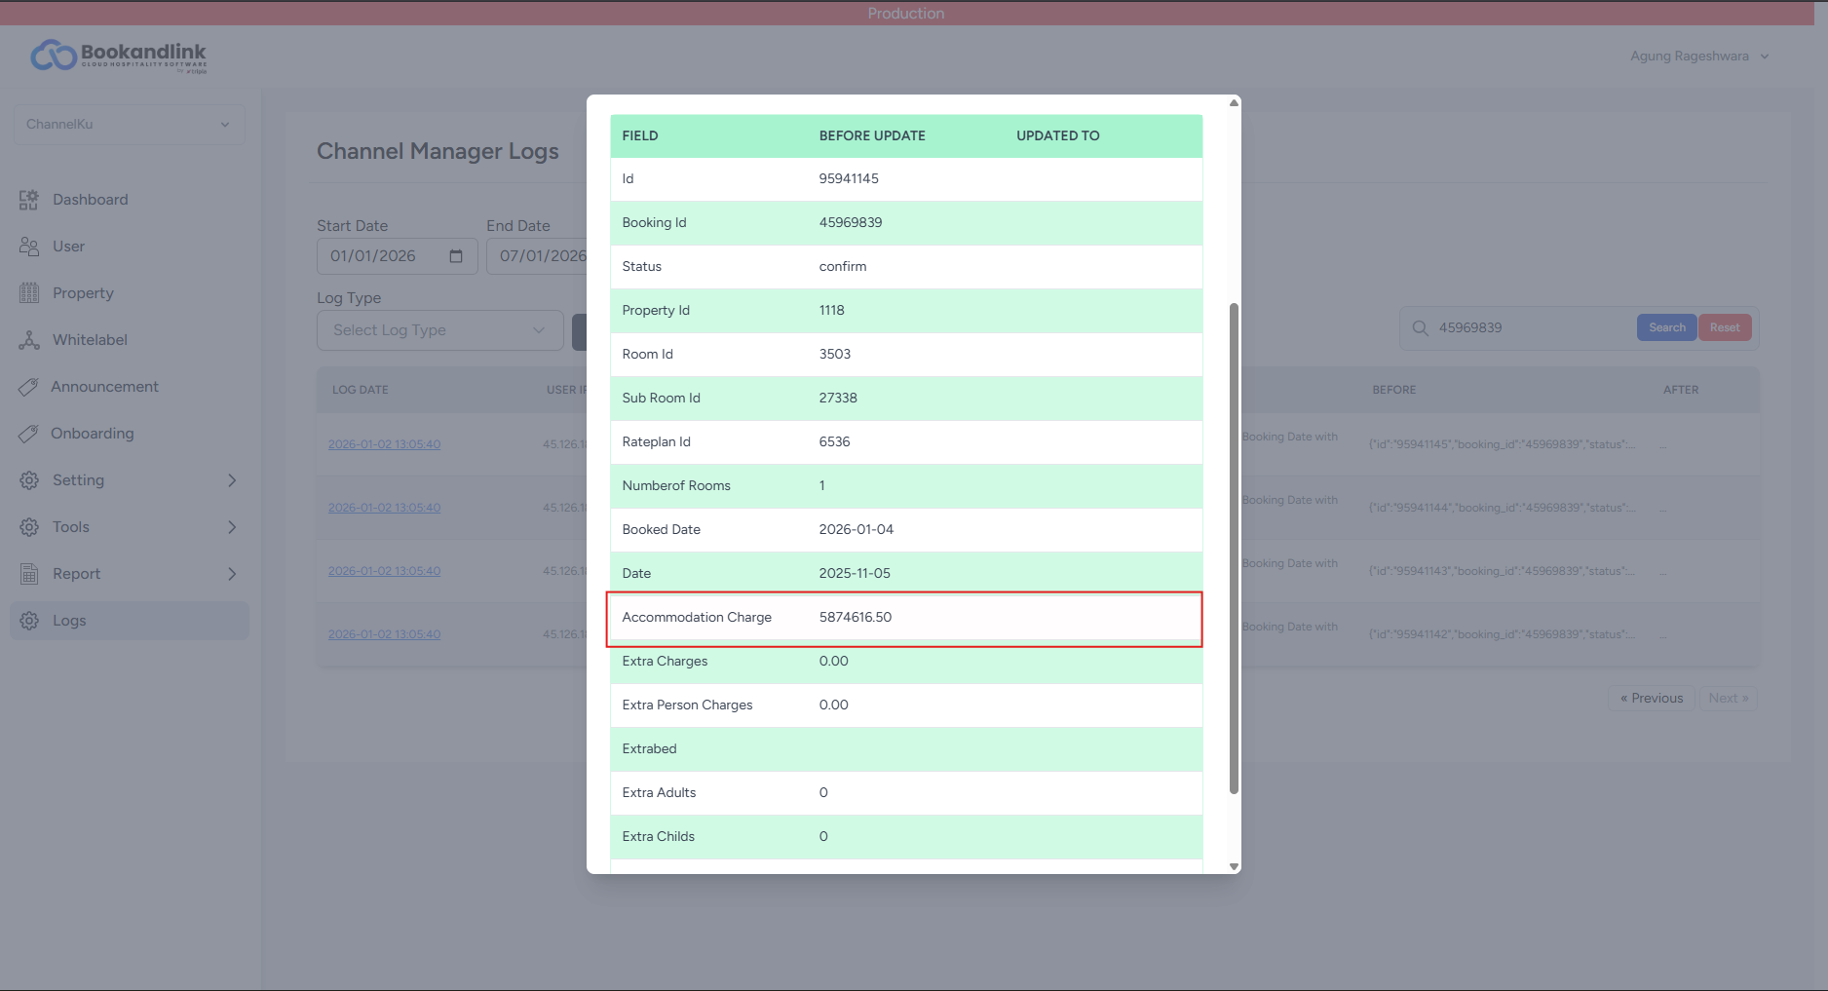Click the dialog's vertical scrollbar thumb
This screenshot has height=991, width=1828.
1235,549
